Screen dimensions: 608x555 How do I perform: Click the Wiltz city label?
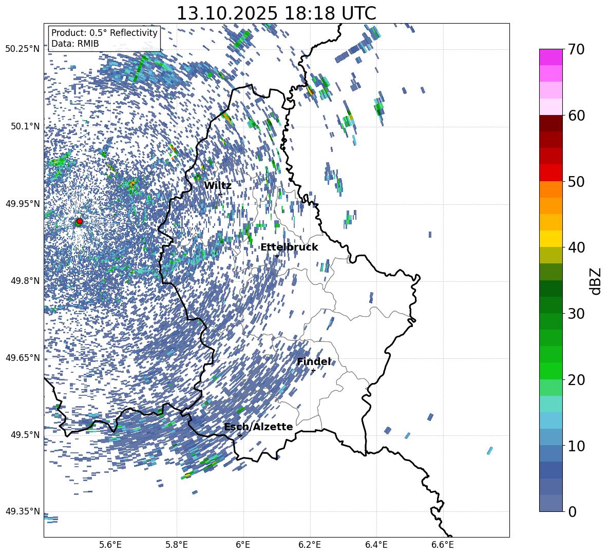pos(218,186)
